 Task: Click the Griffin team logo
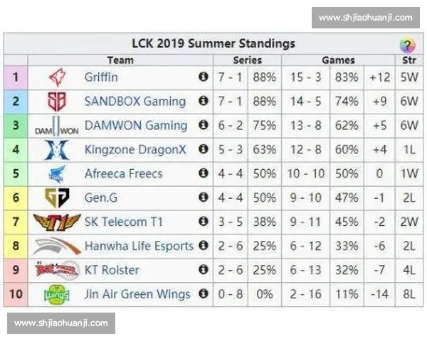point(56,77)
